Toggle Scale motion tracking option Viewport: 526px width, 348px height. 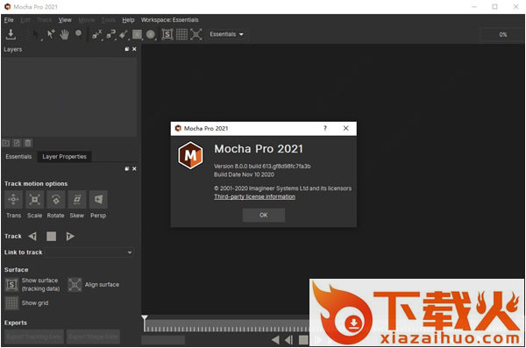(34, 200)
